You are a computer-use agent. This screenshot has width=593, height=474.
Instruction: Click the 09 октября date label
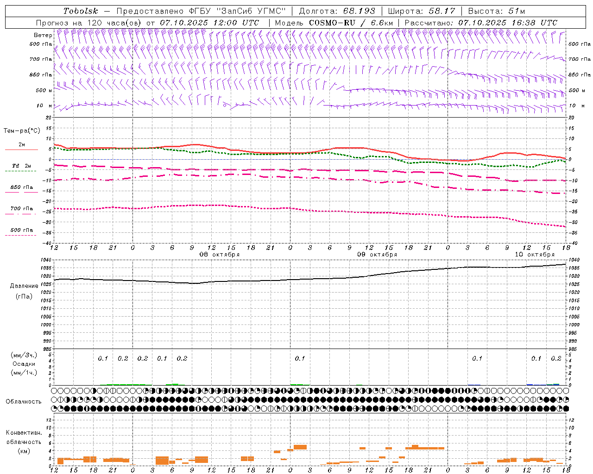tap(377, 255)
